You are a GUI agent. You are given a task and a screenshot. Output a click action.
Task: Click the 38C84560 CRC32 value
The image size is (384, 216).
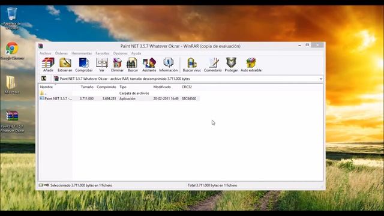coord(189,98)
